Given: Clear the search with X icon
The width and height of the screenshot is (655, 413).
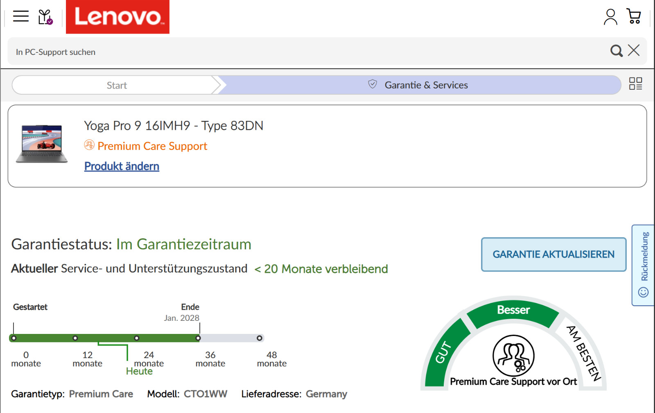Looking at the screenshot, I should (x=634, y=50).
